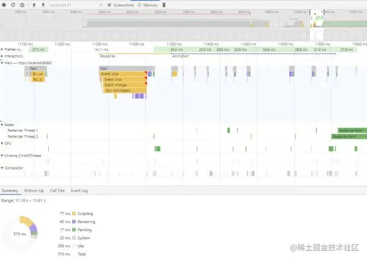This screenshot has width=367, height=260.
Task: Switch to the Summary tab
Action: tap(10, 190)
